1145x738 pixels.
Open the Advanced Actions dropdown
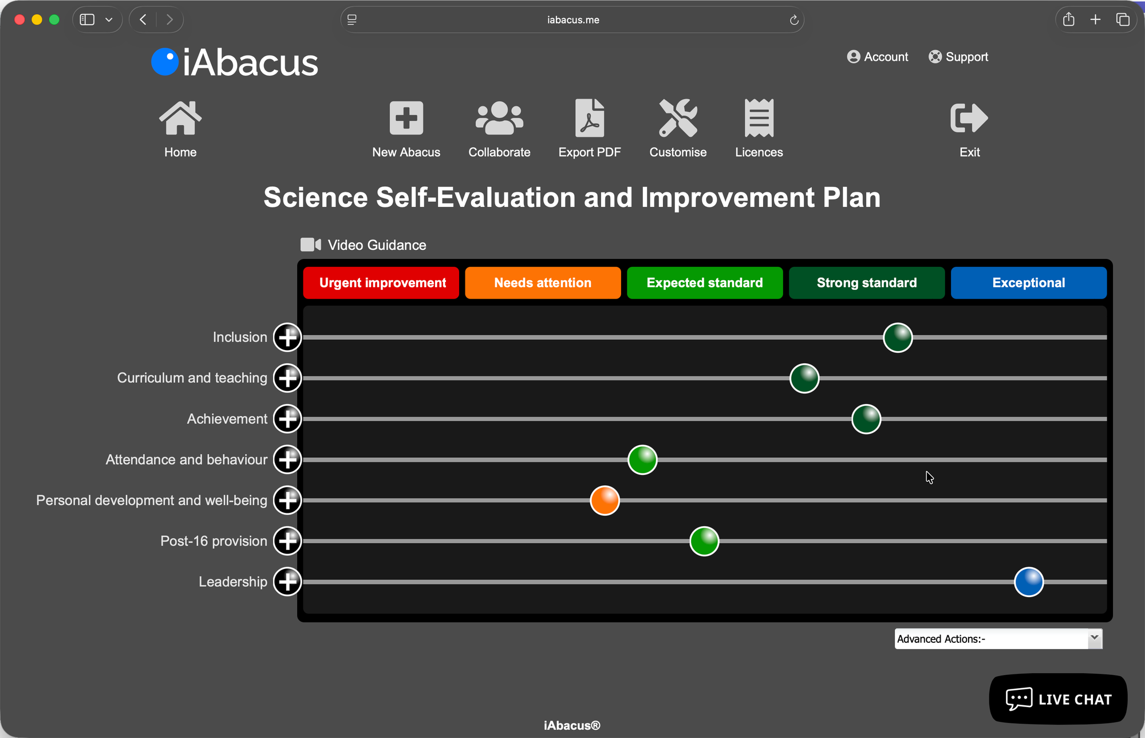pos(998,639)
